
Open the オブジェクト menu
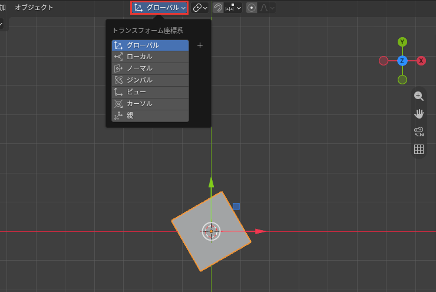[x=34, y=8]
